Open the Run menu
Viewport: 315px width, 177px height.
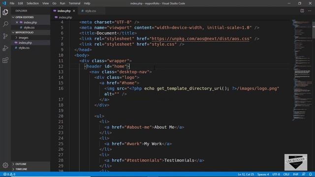click(63, 3)
